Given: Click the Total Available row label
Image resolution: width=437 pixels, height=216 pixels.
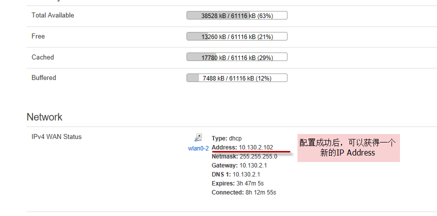Looking at the screenshot, I should coord(53,15).
